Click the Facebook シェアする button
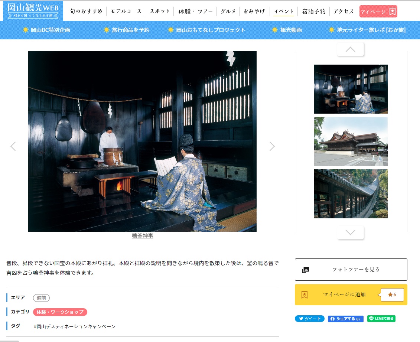The height and width of the screenshot is (342, 420). pyautogui.click(x=345, y=319)
